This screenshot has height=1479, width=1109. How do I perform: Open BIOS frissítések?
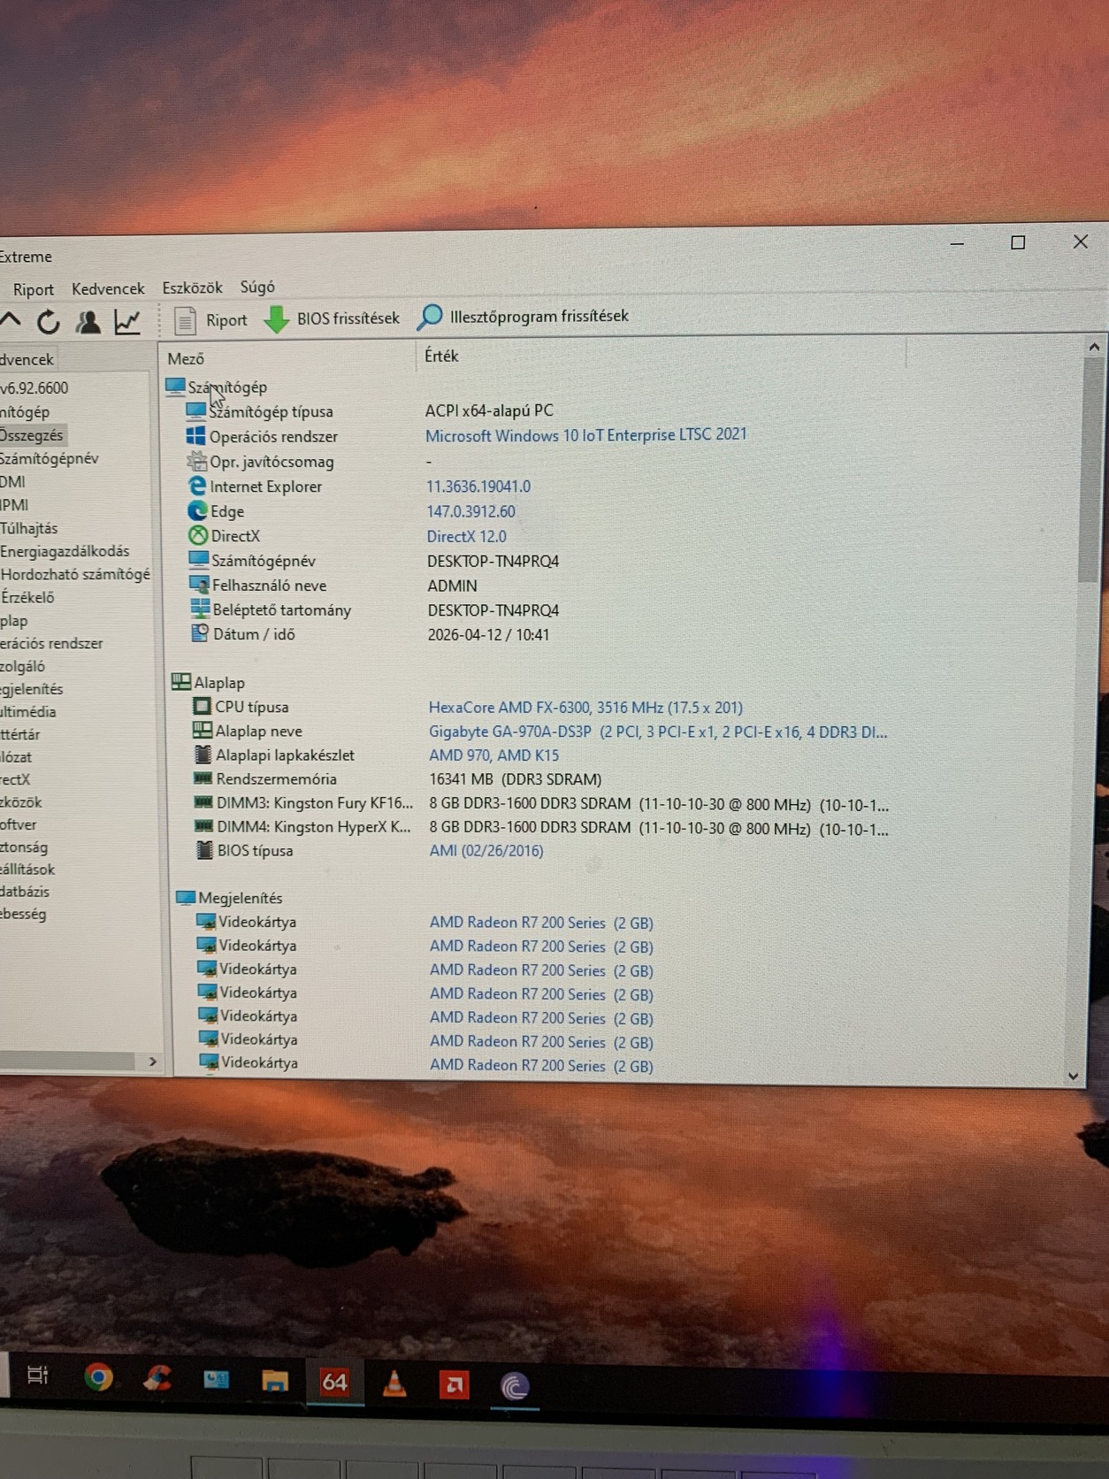332,318
